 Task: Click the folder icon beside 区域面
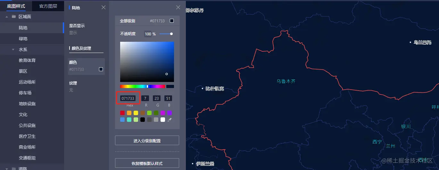[x=14, y=17]
